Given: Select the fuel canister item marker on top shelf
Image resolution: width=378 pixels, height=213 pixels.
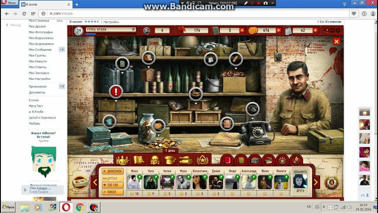Looking at the screenshot, I should click(x=122, y=64).
